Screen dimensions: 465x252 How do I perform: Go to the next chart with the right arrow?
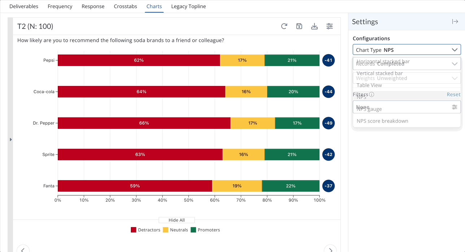click(330, 249)
